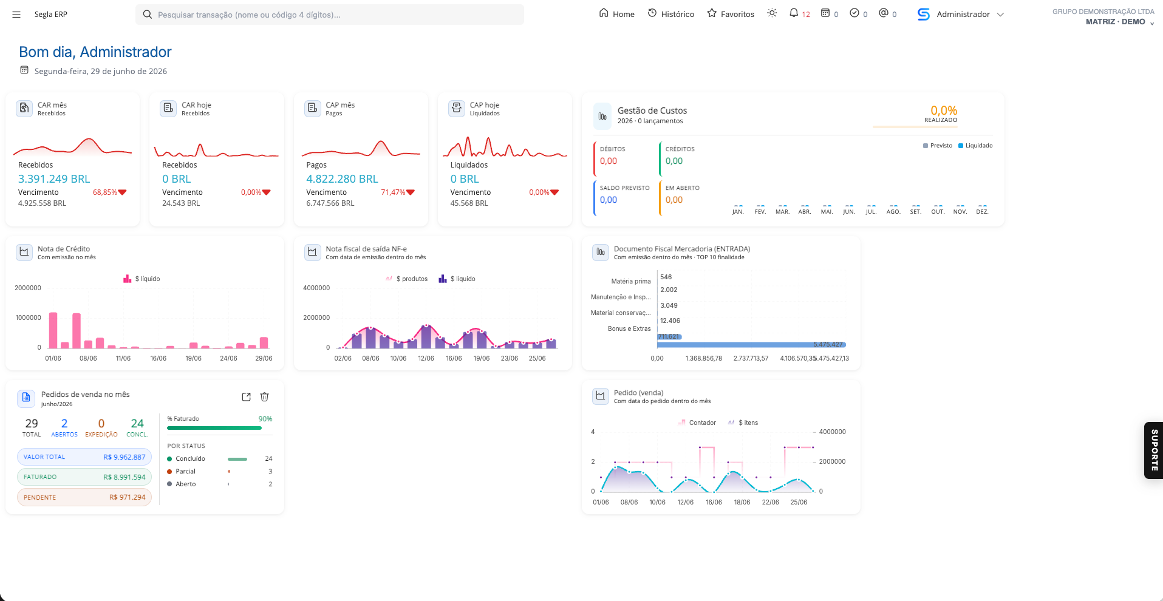This screenshot has height=601, width=1163.
Task: Click the 29 TOTAL counter
Action: (32, 427)
